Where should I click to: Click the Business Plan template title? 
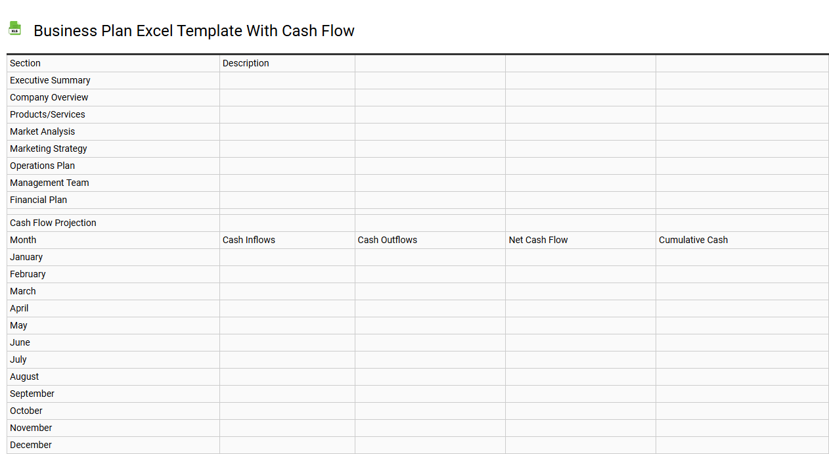[194, 31]
